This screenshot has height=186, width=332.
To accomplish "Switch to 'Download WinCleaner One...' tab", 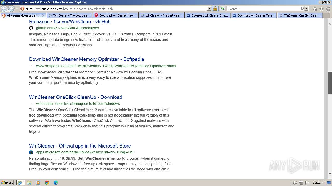I will pos(208,15).
